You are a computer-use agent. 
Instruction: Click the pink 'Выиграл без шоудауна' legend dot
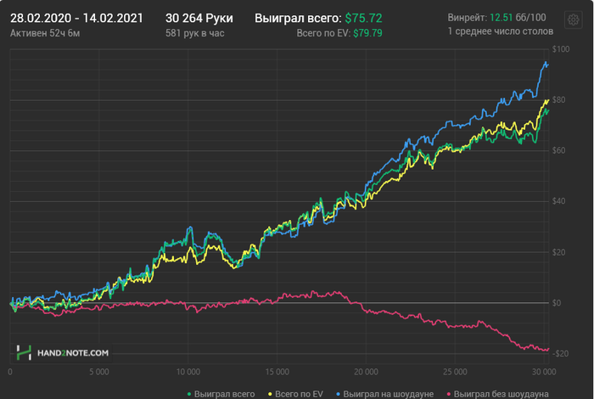449,395
